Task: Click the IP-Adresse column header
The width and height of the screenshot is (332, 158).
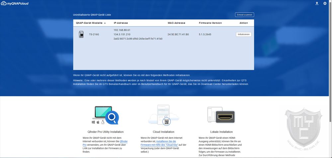Action: click(121, 23)
